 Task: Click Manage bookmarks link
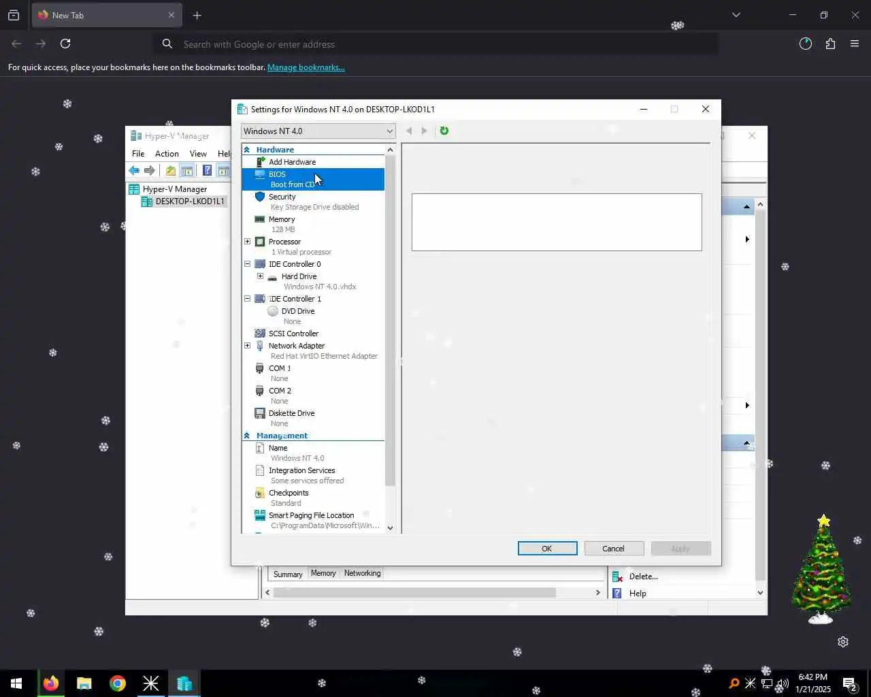(x=306, y=67)
